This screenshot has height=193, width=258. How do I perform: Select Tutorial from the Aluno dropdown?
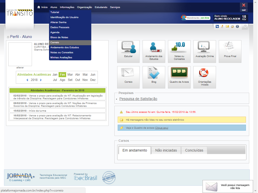70,12
